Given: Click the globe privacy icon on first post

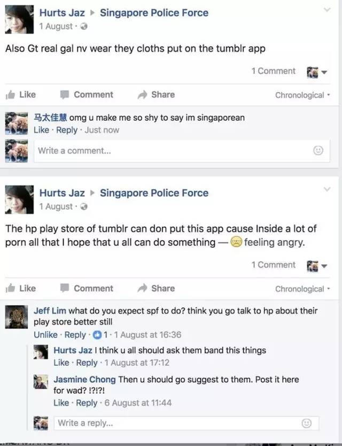Looking at the screenshot, I should 83,26.
